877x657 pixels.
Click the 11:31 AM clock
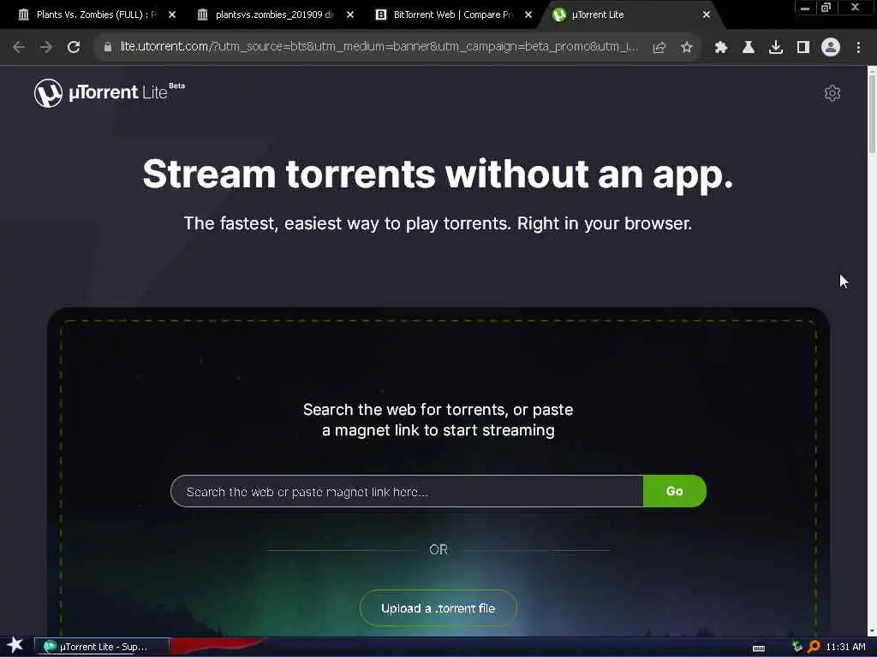pyautogui.click(x=845, y=647)
